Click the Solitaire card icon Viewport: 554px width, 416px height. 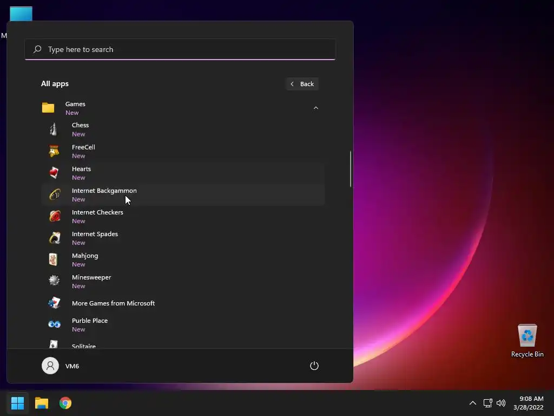[x=54, y=344]
